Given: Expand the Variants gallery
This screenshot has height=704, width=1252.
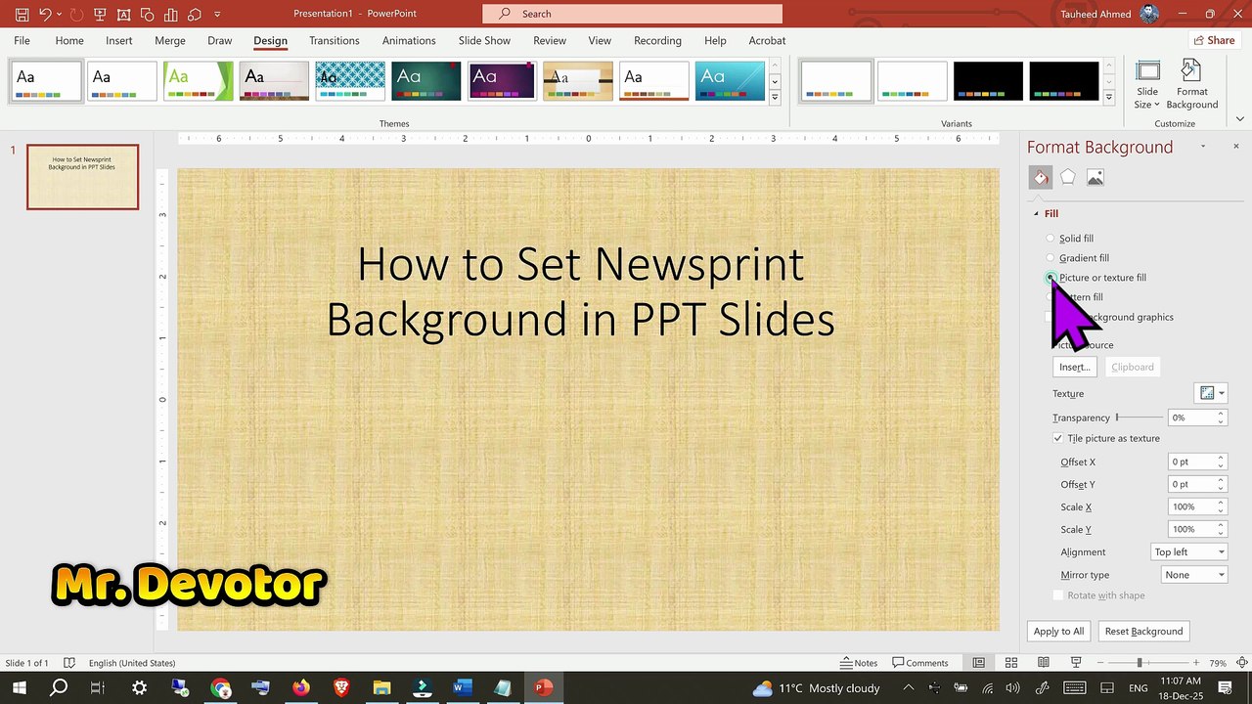Looking at the screenshot, I should [1108, 98].
